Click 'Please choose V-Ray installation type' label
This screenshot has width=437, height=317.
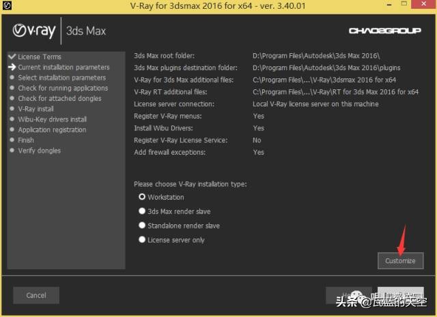tap(191, 184)
